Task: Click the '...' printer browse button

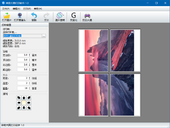Action: [x=44, y=36]
